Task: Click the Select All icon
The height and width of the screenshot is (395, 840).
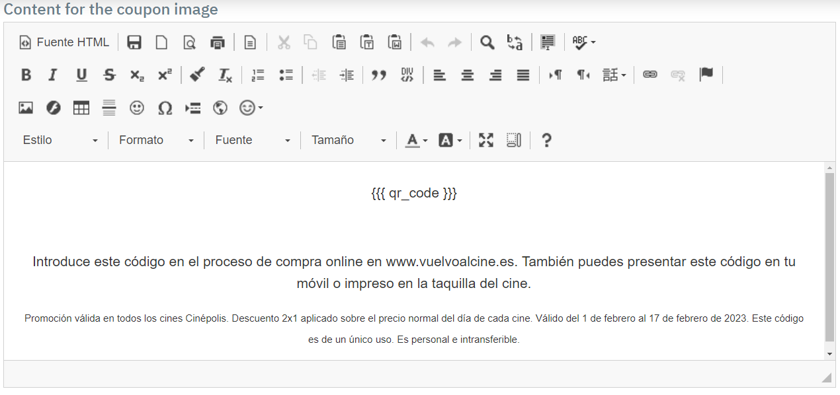Action: 548,42
